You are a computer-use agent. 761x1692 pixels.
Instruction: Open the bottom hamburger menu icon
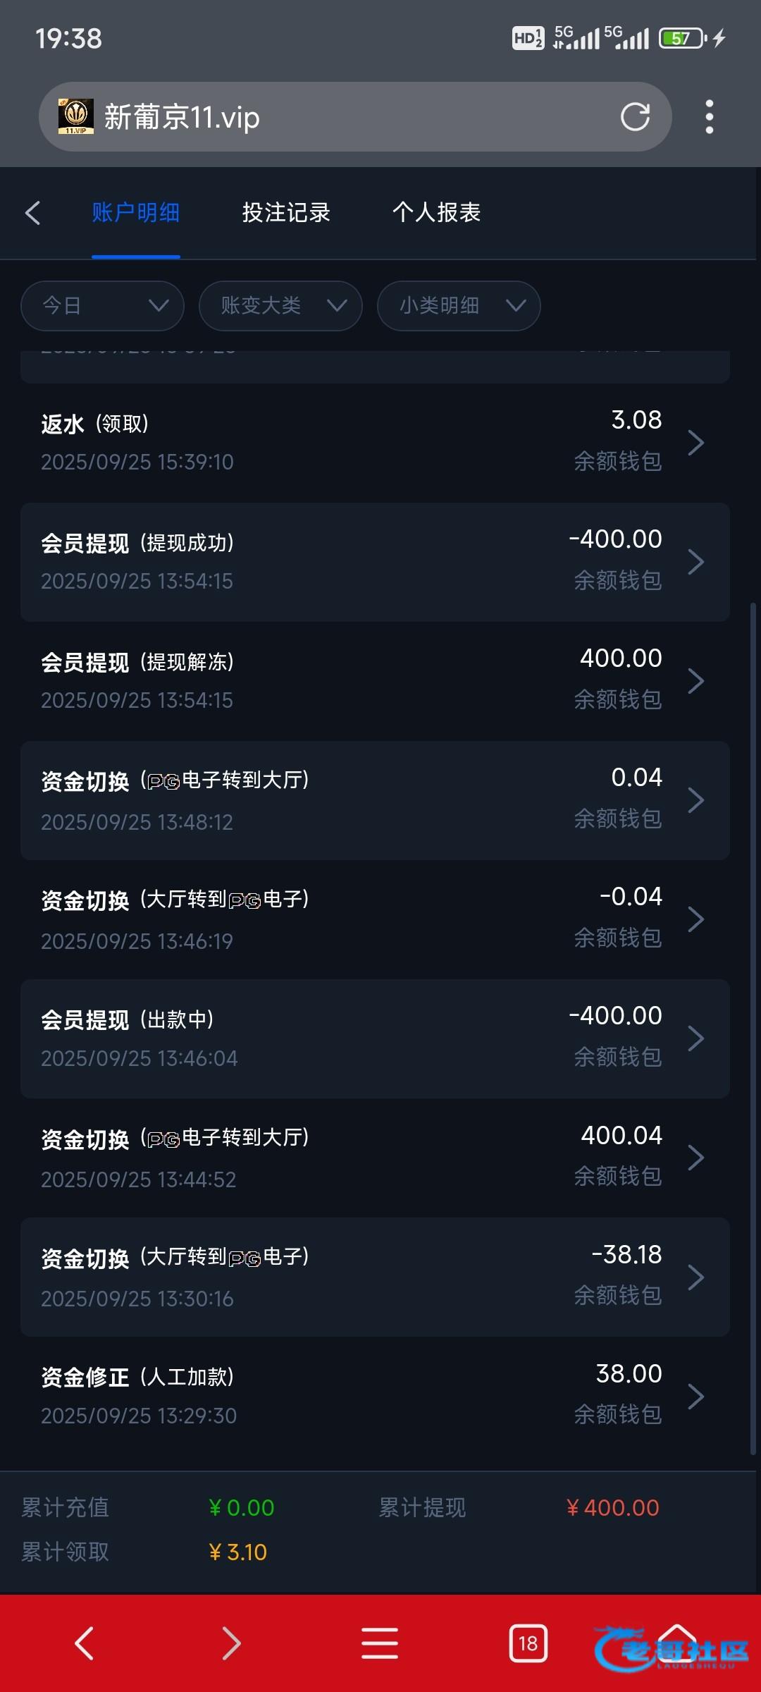[380, 1643]
